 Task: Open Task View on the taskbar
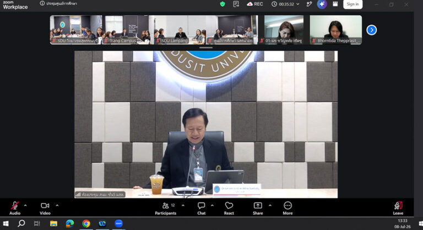tap(37, 223)
